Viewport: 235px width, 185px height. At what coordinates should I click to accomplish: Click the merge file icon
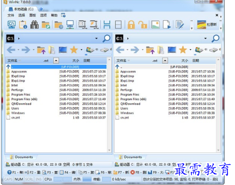(x=118, y=25)
